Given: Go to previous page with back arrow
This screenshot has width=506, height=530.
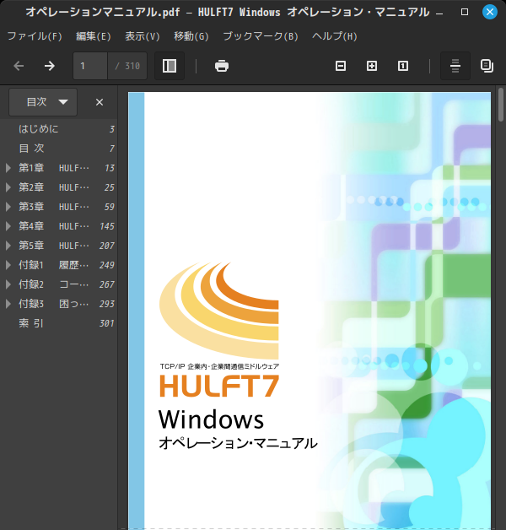Looking at the screenshot, I should (x=19, y=66).
